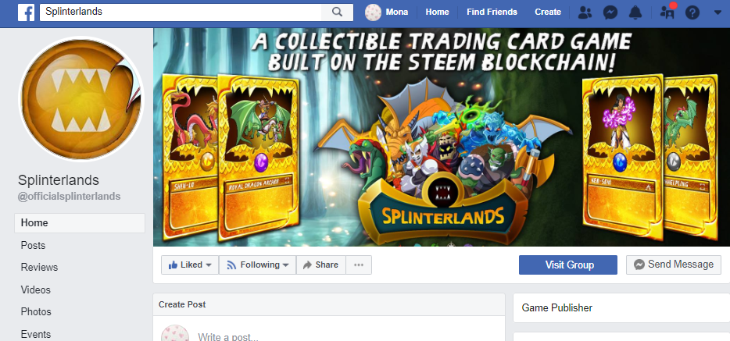Click the Facebook logo icon
730x341 pixels.
point(26,12)
